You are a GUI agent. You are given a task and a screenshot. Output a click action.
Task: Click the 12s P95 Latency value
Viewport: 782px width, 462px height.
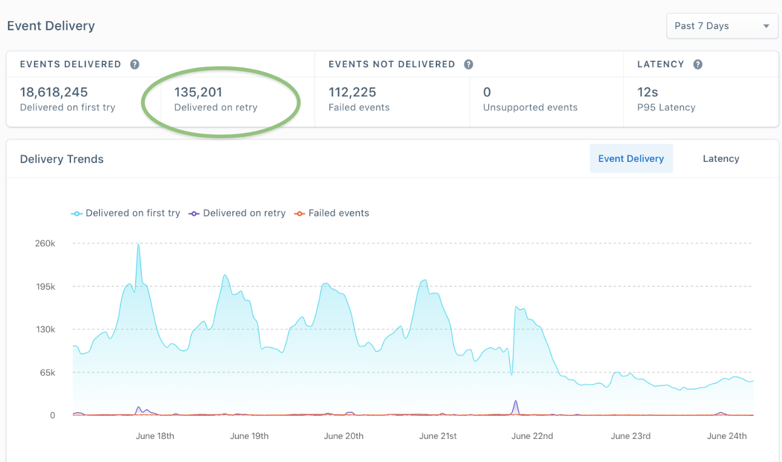pos(647,92)
